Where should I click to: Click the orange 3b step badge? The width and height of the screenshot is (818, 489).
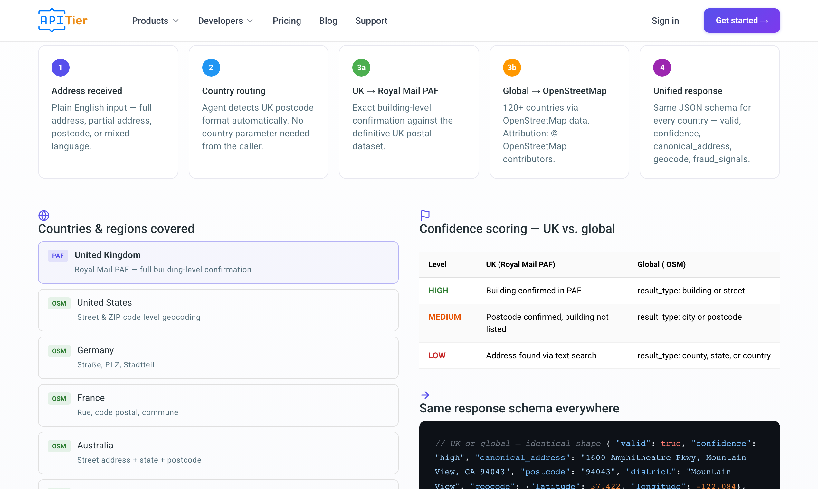tap(512, 68)
